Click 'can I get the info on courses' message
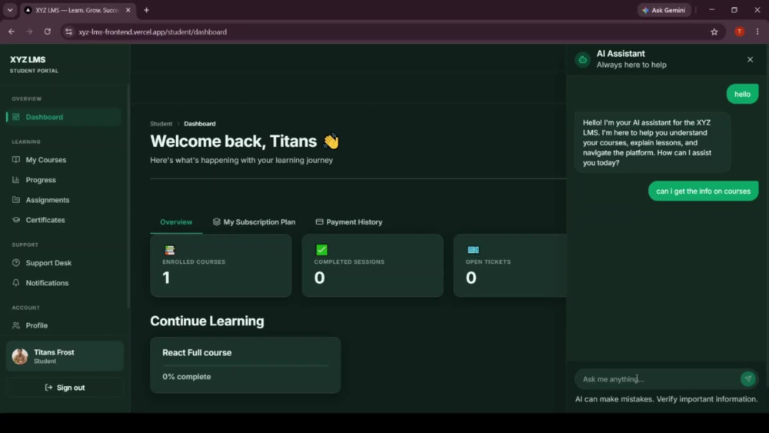The image size is (769, 433). click(x=703, y=192)
